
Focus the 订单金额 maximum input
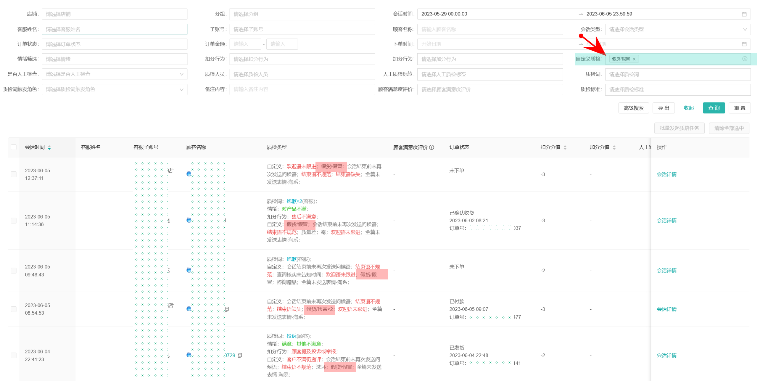(282, 44)
